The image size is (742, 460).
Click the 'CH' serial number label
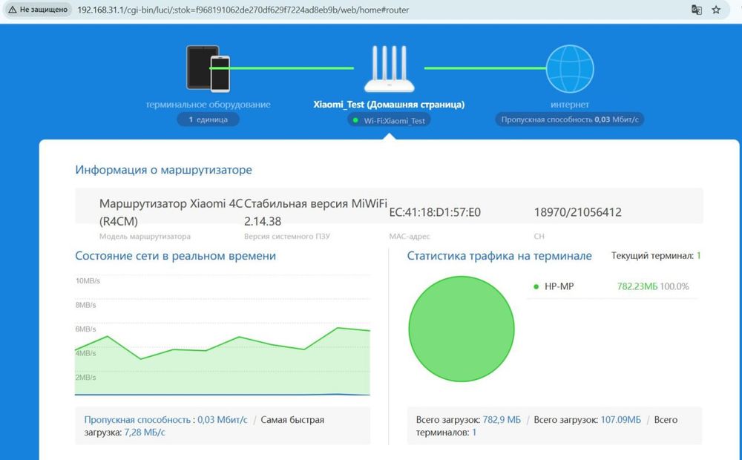pos(539,236)
